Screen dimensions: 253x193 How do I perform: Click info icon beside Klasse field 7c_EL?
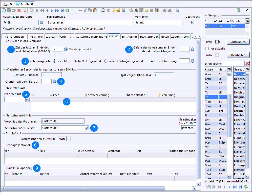(x=41, y=22)
